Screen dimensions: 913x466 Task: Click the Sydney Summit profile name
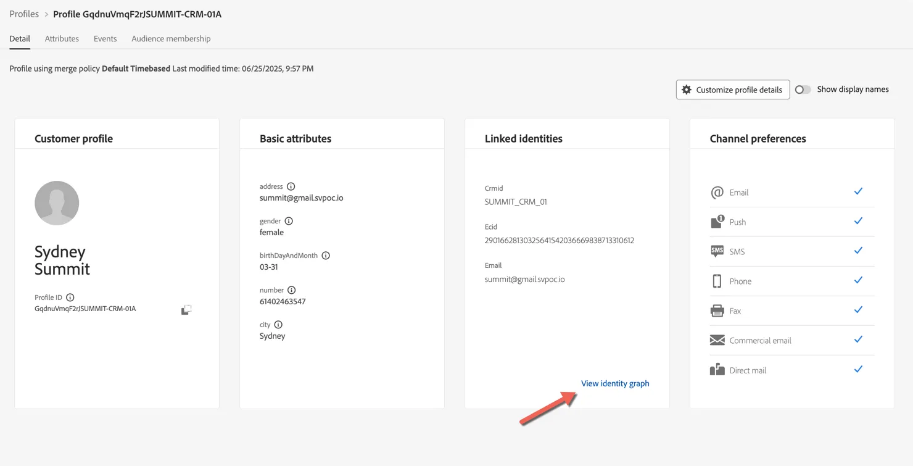point(62,260)
